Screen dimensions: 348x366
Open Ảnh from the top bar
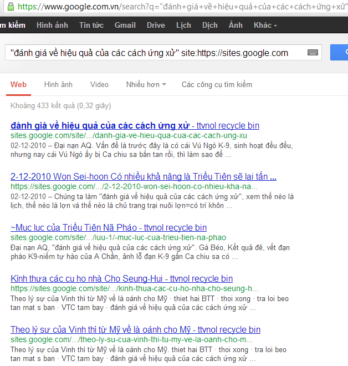[236, 25]
